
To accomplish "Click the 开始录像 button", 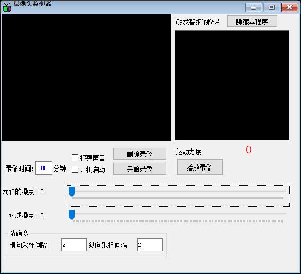I will point(140,169).
